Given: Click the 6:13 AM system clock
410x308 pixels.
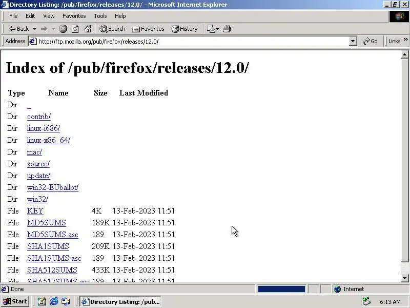Looking at the screenshot, I should (390, 302).
